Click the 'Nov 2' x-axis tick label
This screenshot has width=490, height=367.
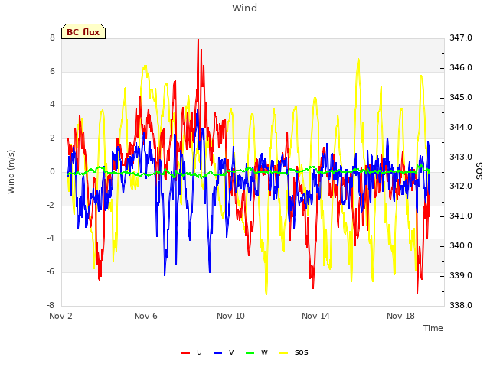[x=60, y=316]
